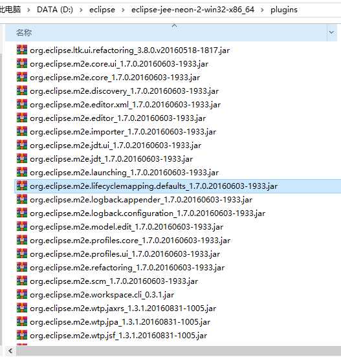Click archive icon of m2e.jdt_1.7.0 jar

(22, 158)
